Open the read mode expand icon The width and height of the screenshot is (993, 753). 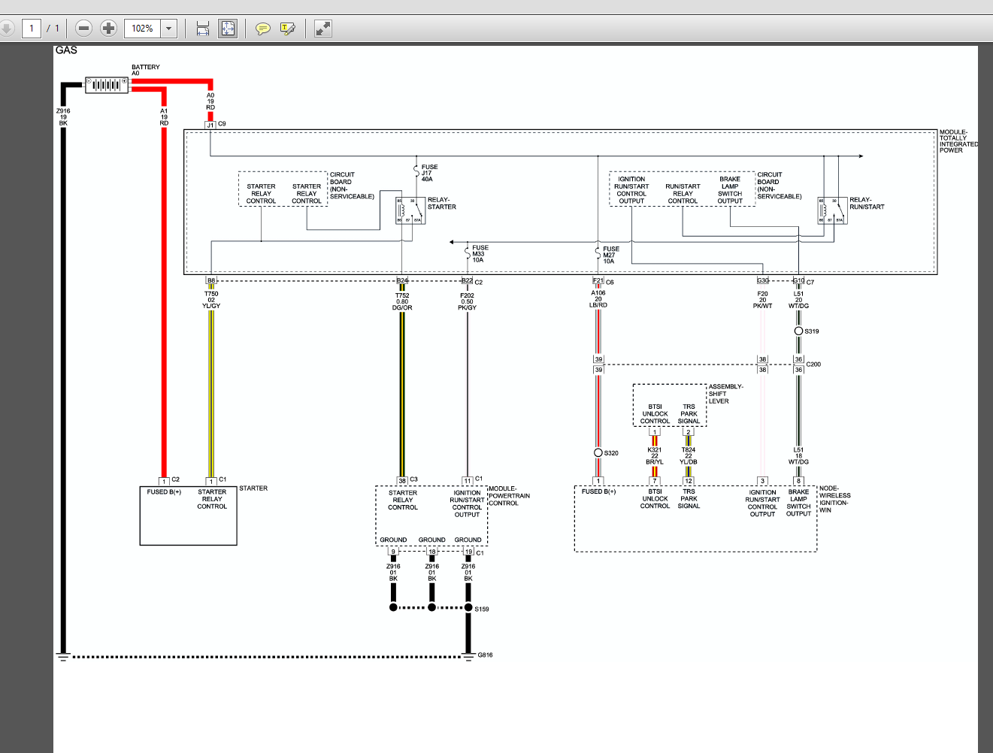(322, 29)
